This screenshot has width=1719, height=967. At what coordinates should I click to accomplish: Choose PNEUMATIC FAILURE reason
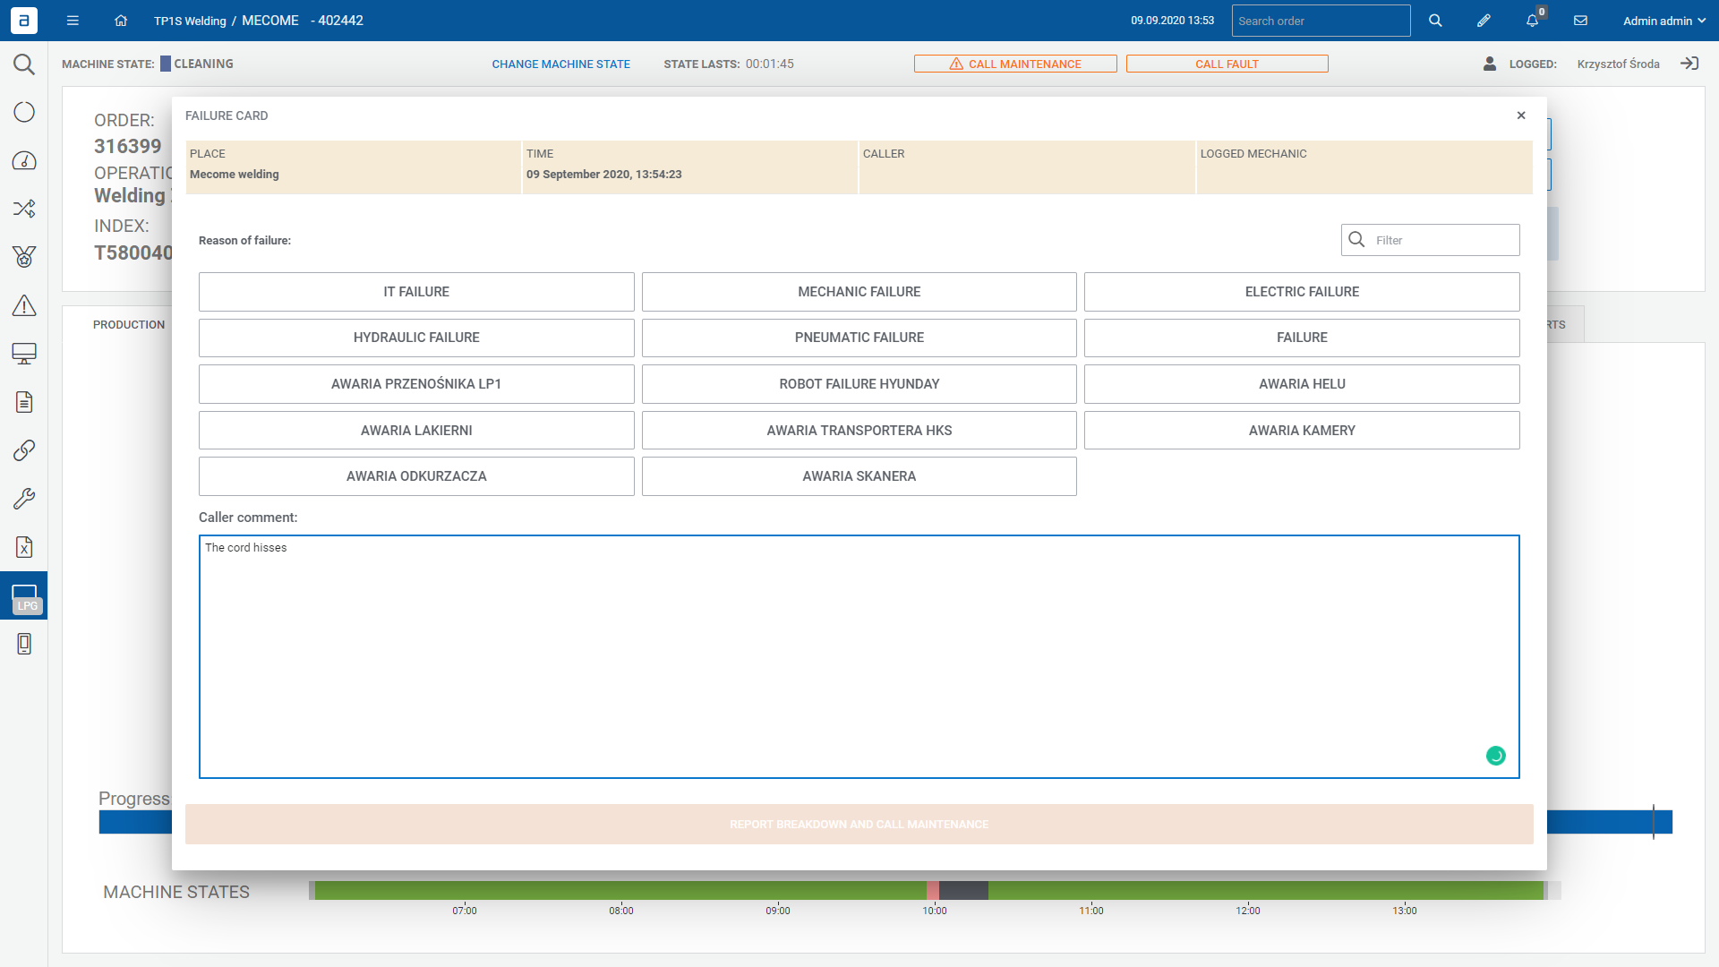859,338
